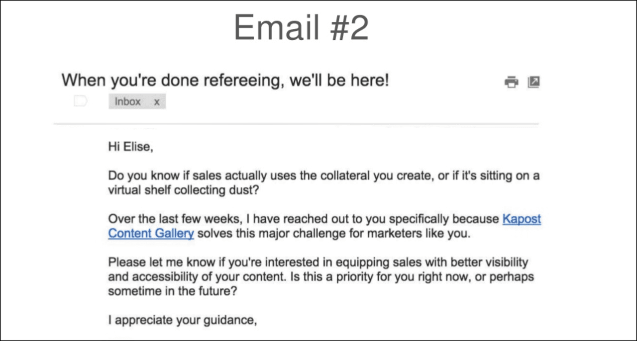The width and height of the screenshot is (637, 341).
Task: Click the line starting Do you know if sales
Action: tap(323, 176)
